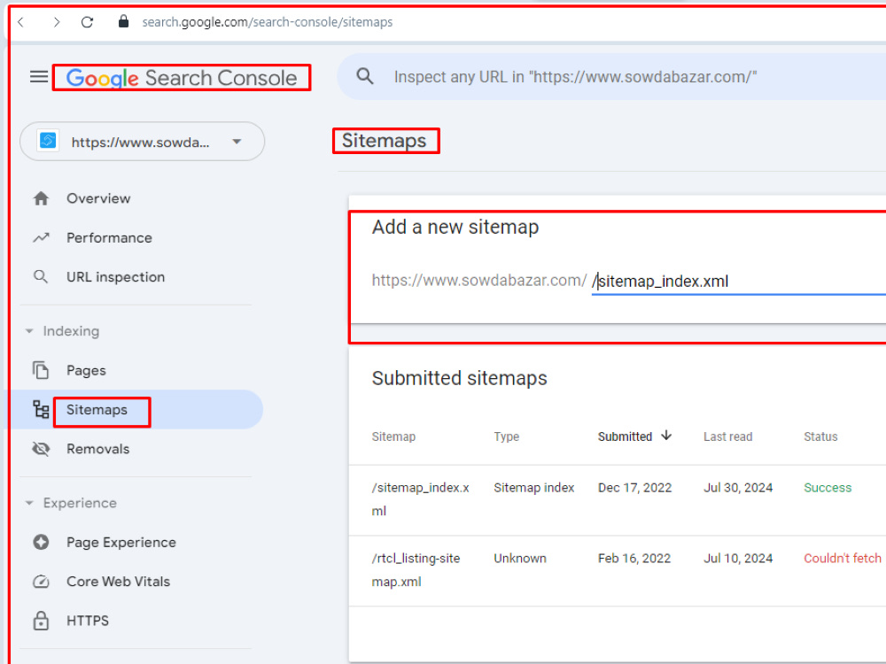Click the HTTPS lock icon in sidebar
The width and height of the screenshot is (886, 664).
(x=41, y=621)
